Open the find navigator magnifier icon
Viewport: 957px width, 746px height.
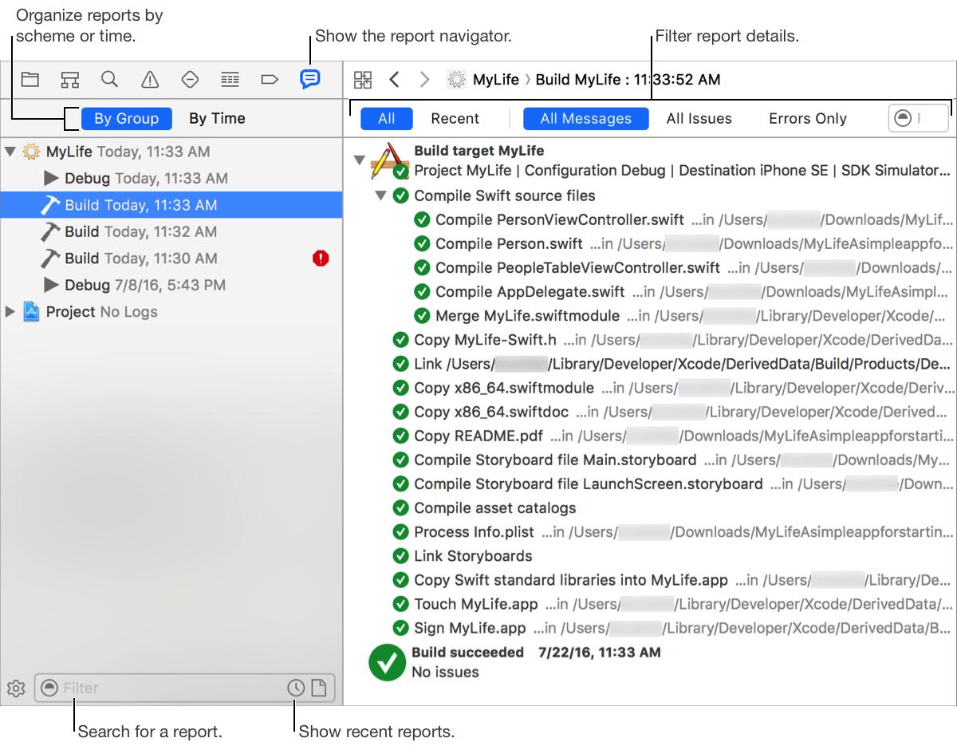click(109, 79)
